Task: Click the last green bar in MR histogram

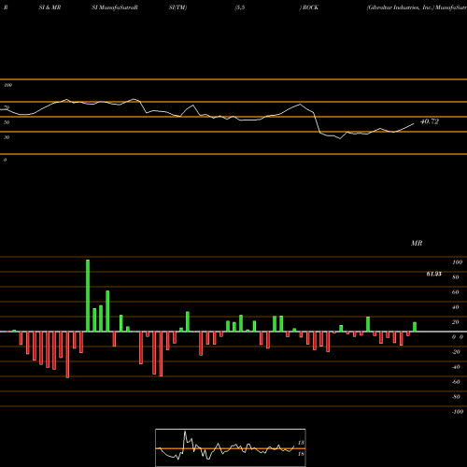Action: point(415,327)
